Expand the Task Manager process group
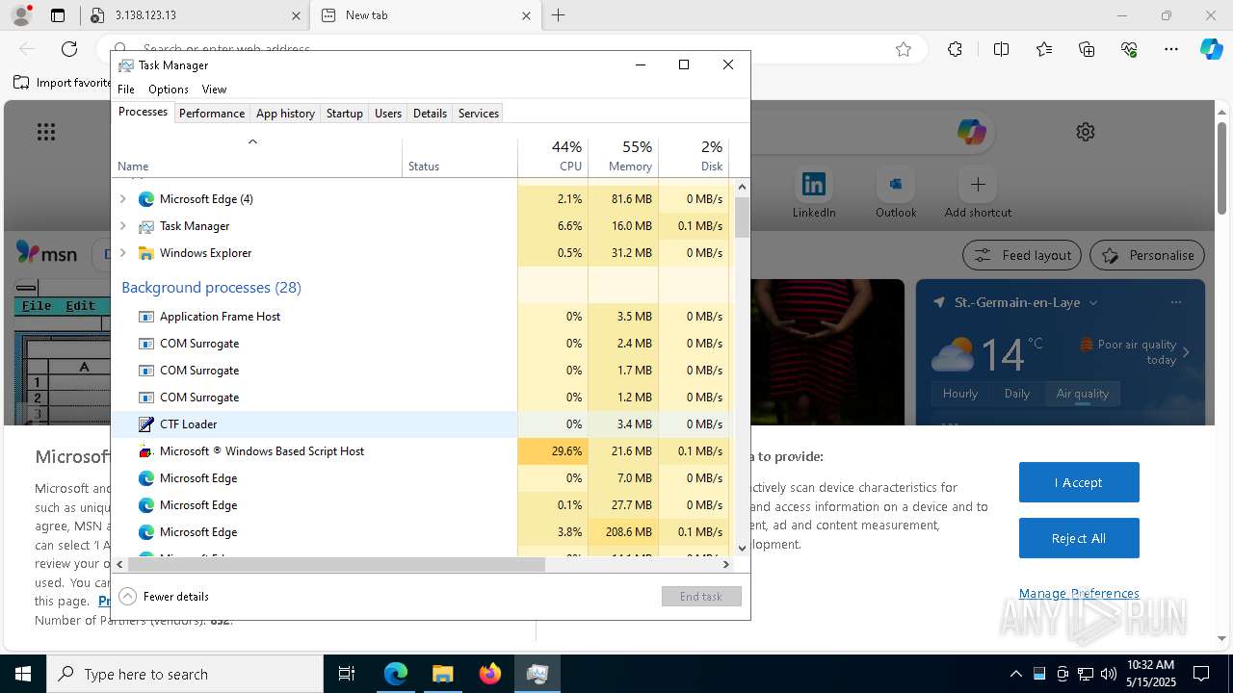1233x693 pixels. point(122,226)
